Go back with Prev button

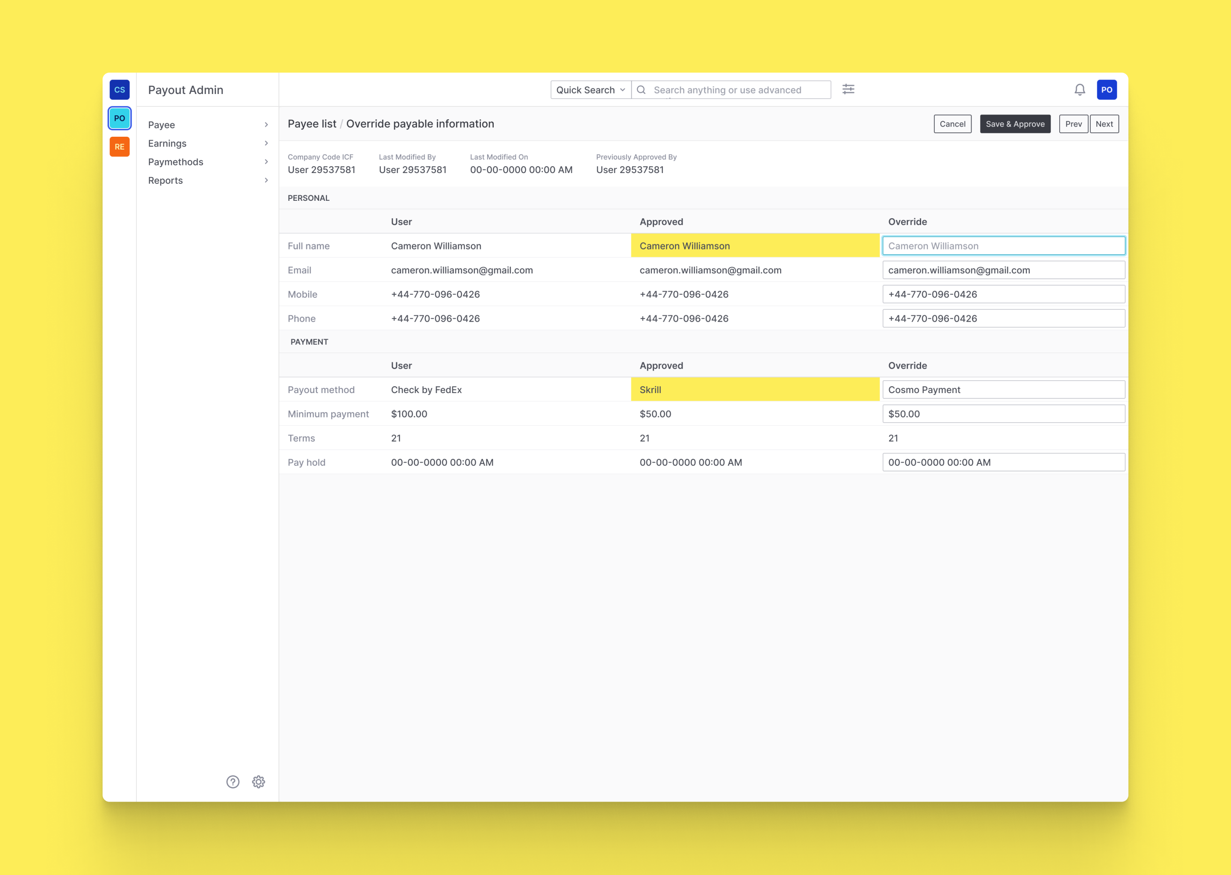pos(1073,124)
